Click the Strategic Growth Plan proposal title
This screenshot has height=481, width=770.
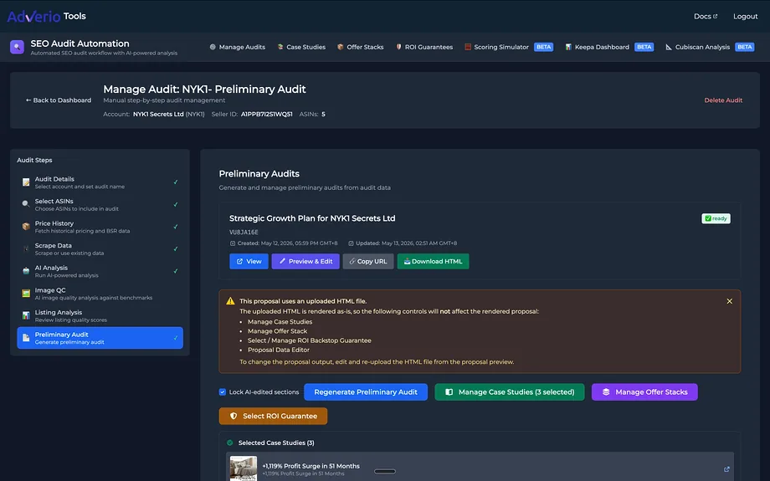pyautogui.click(x=312, y=218)
